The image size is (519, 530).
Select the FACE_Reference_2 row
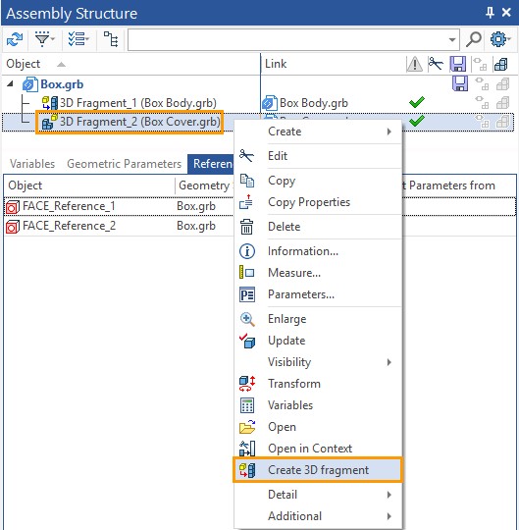[119, 226]
